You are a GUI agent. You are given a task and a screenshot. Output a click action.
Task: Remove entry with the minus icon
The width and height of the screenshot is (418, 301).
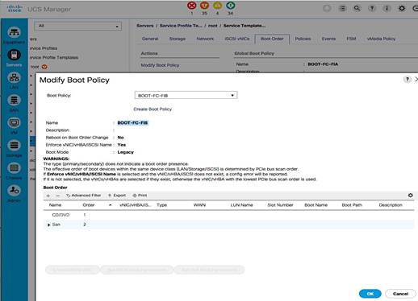(57, 196)
